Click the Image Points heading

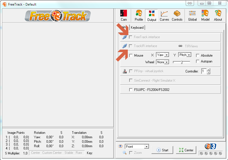(16, 133)
